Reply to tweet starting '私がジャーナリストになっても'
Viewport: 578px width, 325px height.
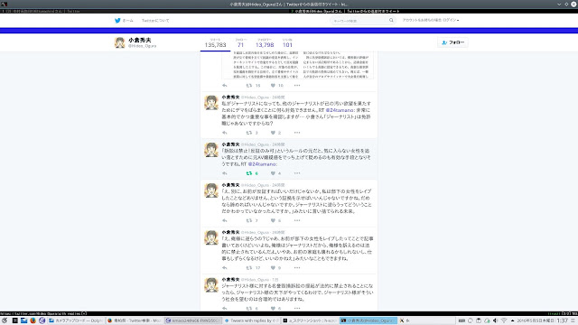pyautogui.click(x=225, y=133)
